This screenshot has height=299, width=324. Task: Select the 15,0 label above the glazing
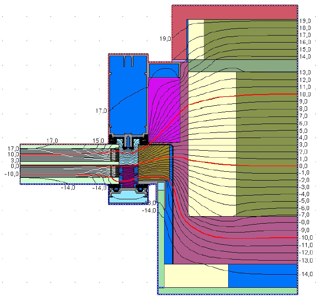click(x=98, y=141)
